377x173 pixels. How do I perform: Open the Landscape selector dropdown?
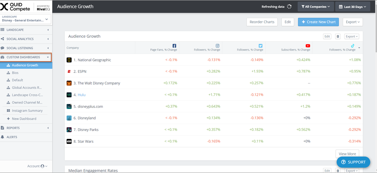tap(26, 19)
